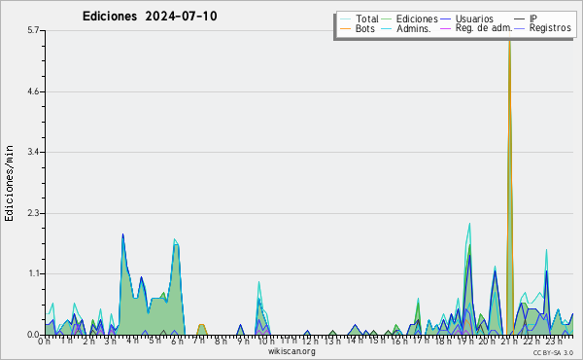The height and width of the screenshot is (360, 583).
Task: Click the 'CC BY-SA 3.0' license text
Action: coord(553,352)
